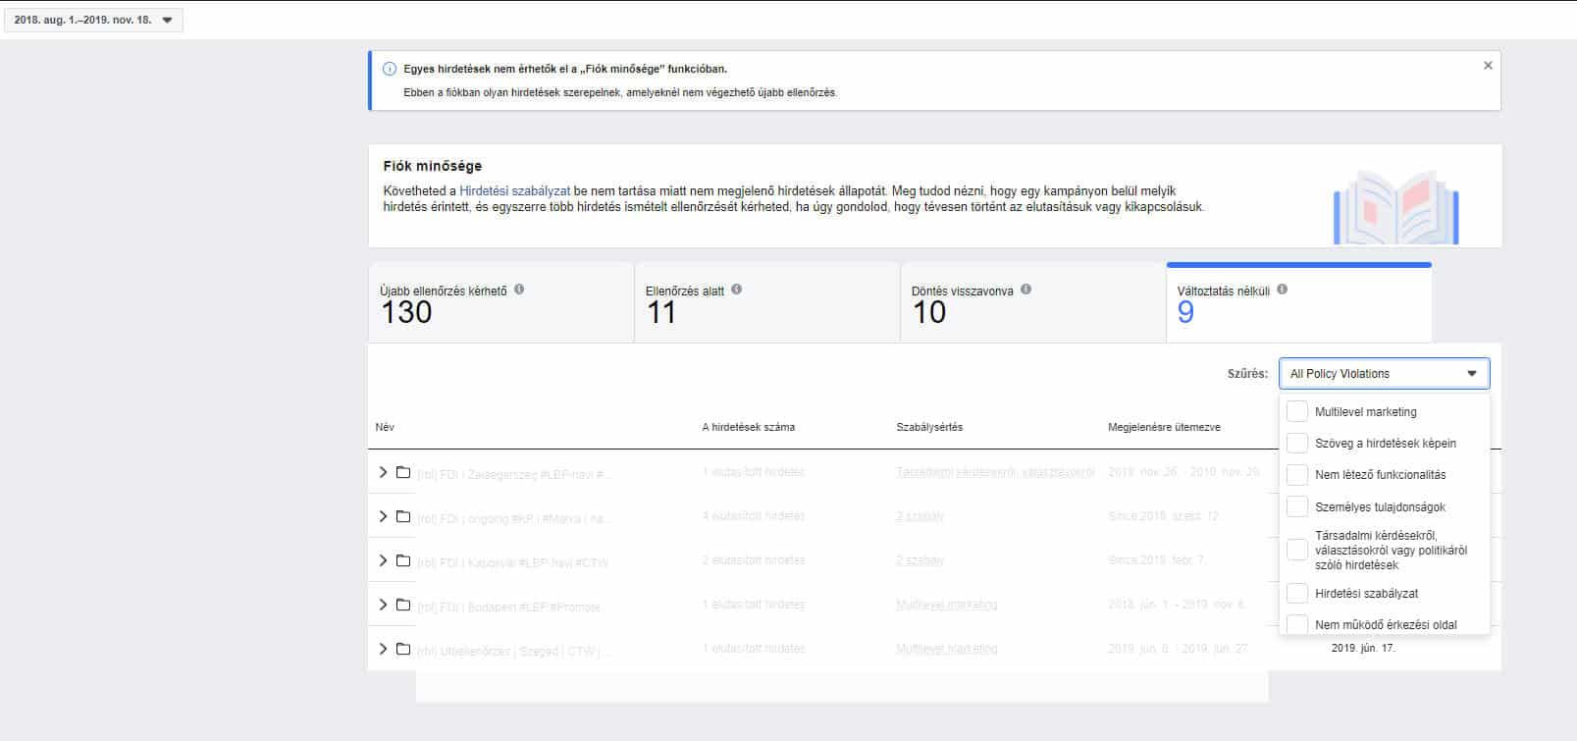Click folder icon of Szeged campaign
Viewport: 1577px width, 741px height.
[x=403, y=649]
